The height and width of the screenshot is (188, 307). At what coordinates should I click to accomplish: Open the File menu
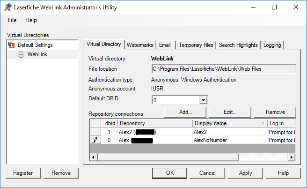tap(12, 20)
